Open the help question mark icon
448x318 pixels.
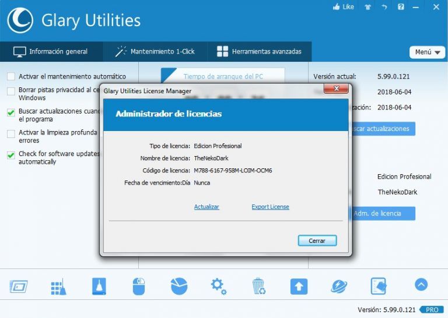click(x=401, y=7)
